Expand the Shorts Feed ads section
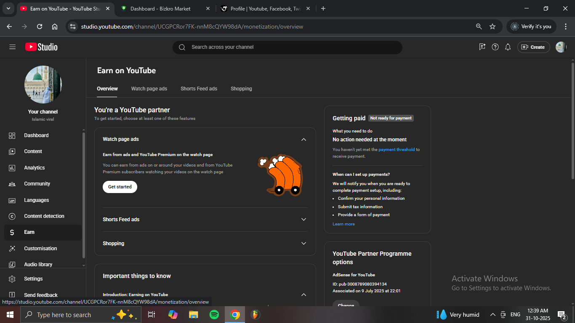 (x=303, y=220)
